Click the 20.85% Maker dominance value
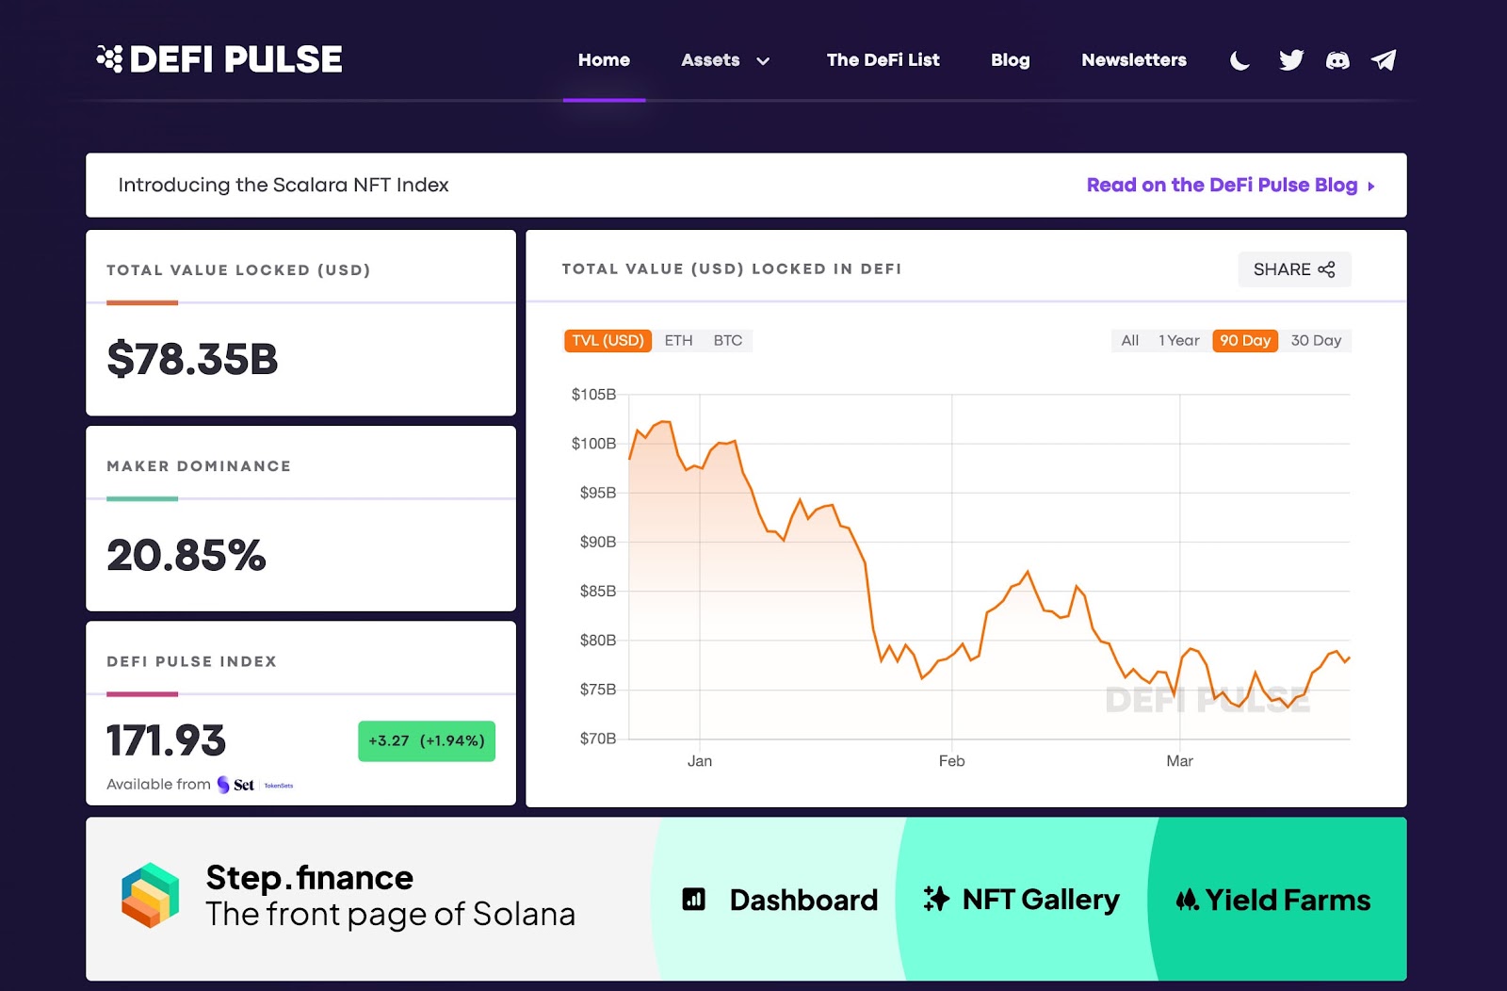 tap(186, 555)
